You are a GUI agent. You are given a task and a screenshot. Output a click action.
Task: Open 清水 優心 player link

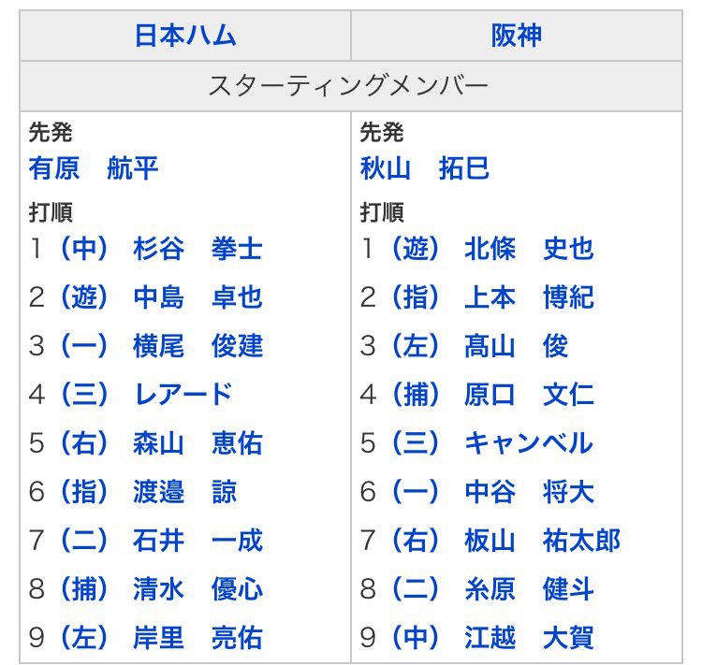tap(197, 589)
